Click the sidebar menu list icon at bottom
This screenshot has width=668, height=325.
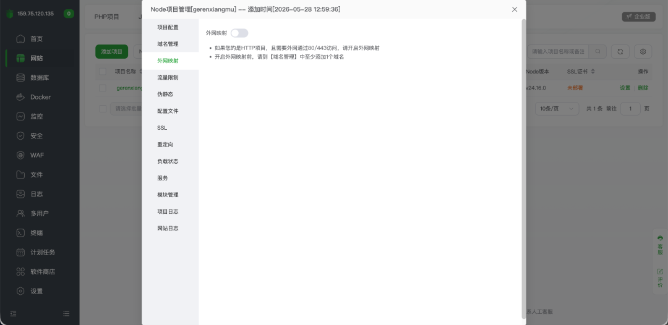coord(66,313)
